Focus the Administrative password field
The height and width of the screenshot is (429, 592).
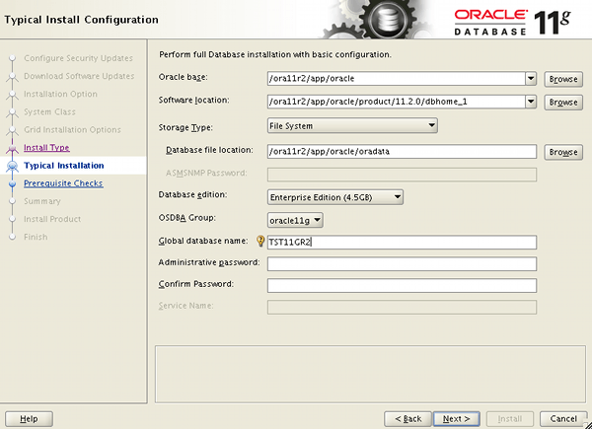pos(402,263)
